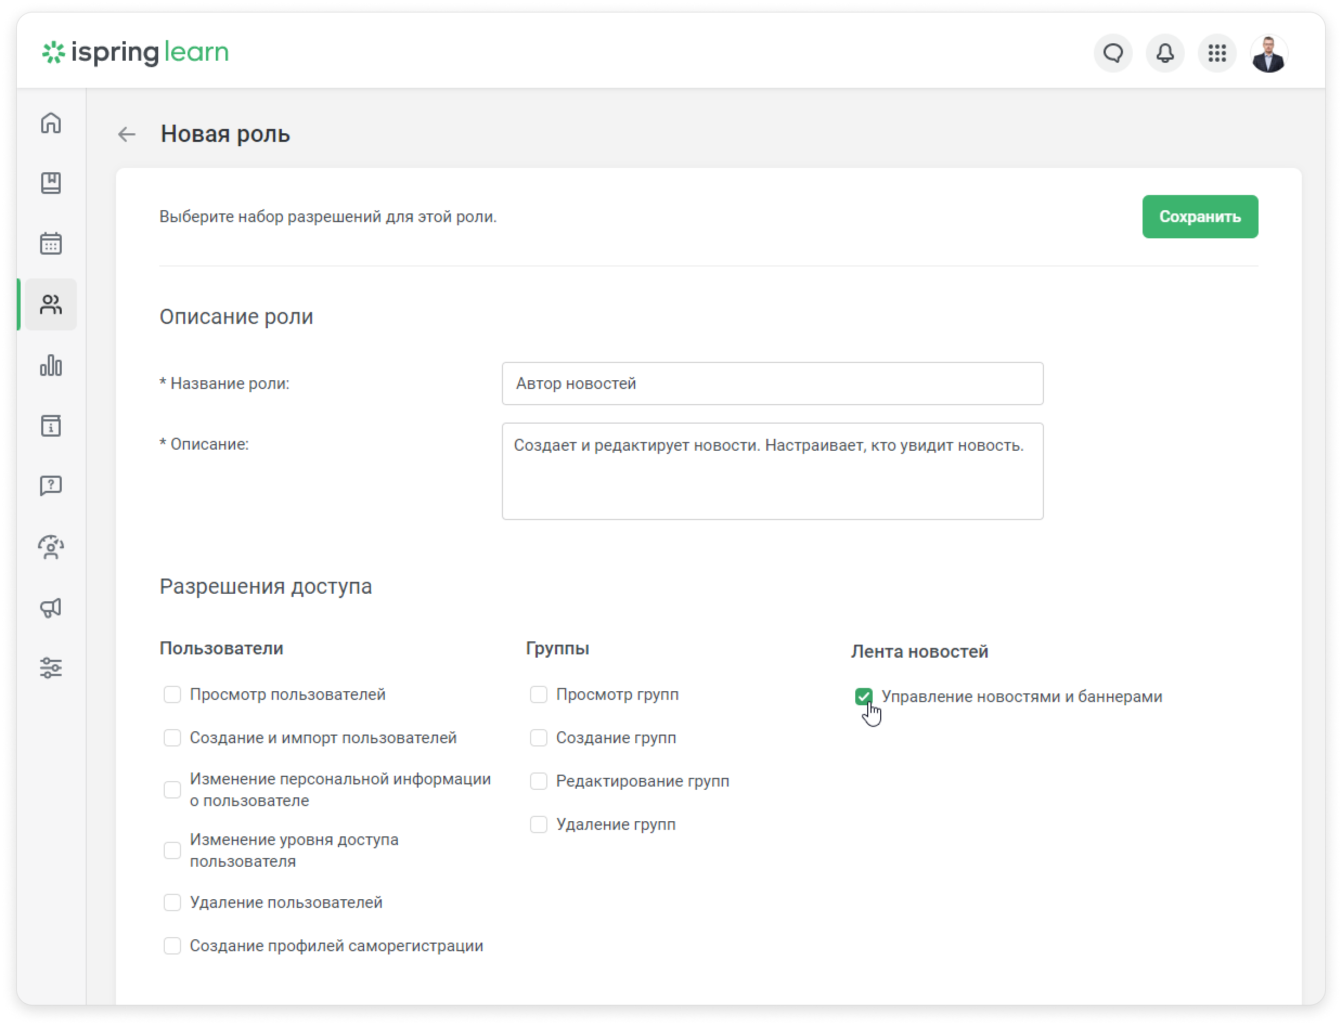Go back using the arrow next to Новая роль
Screen dimensions: 1342x1026
coord(126,134)
